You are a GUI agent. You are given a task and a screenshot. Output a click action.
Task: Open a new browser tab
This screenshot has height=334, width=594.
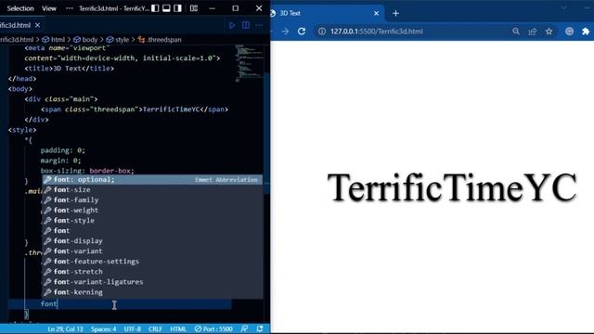click(396, 13)
